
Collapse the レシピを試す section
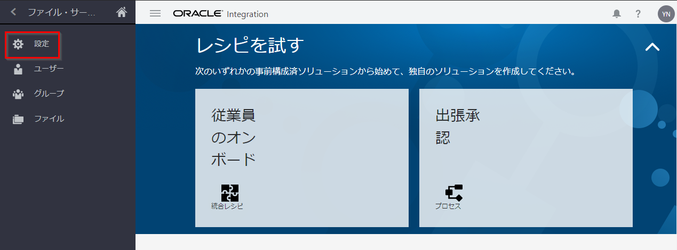(x=652, y=47)
